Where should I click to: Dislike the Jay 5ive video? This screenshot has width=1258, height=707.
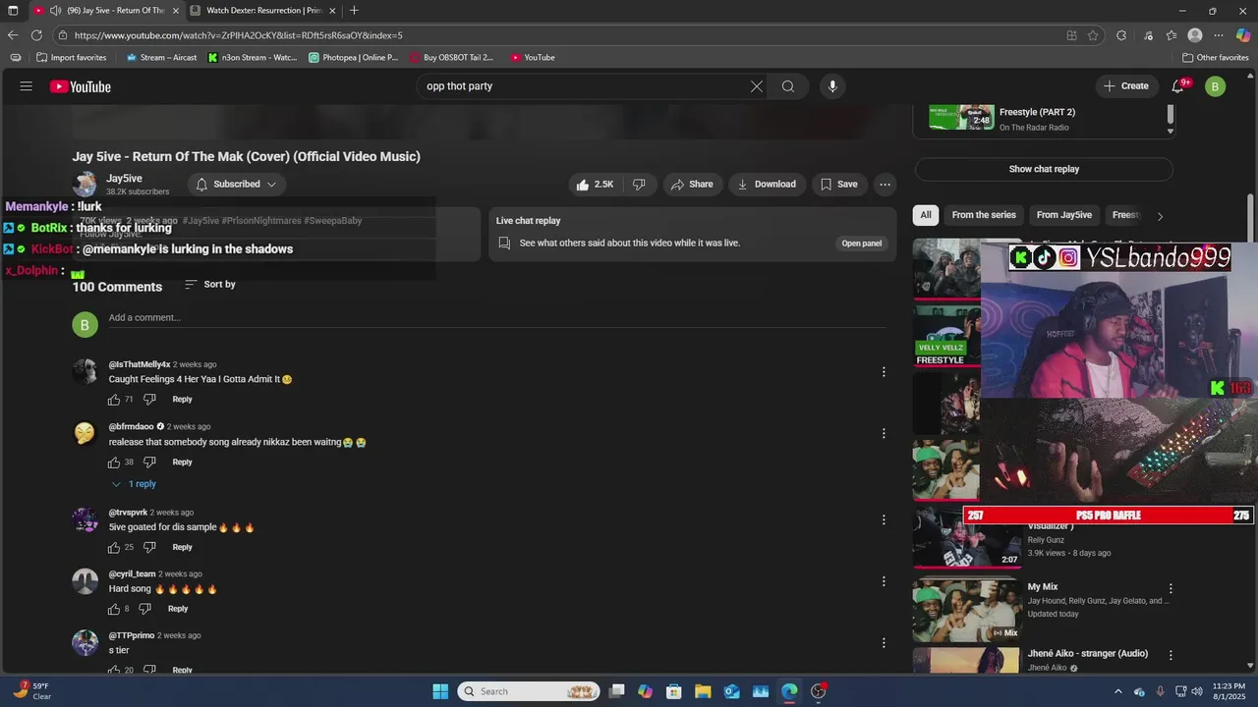[x=639, y=185]
